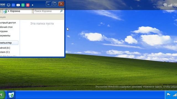Open the YouTube icon in status bar
The width and height of the screenshot is (177, 99).
(18, 5)
